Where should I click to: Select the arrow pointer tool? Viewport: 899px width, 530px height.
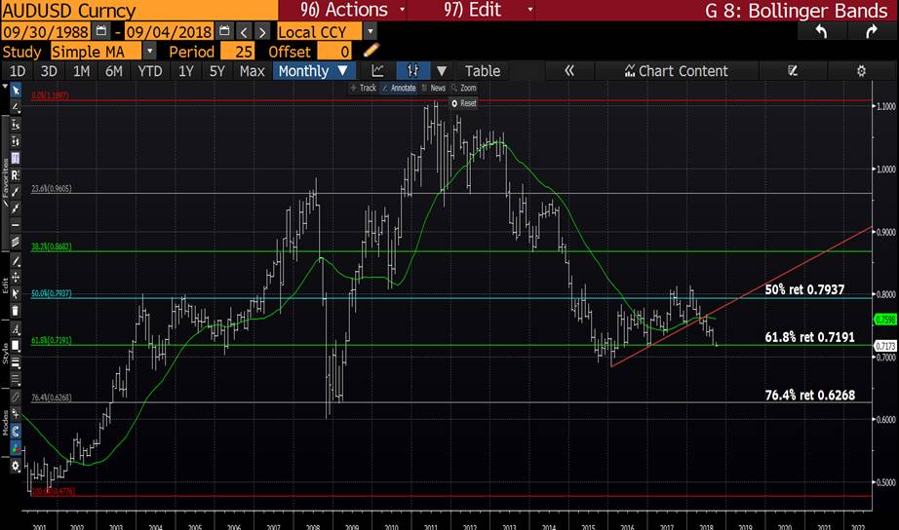16,90
